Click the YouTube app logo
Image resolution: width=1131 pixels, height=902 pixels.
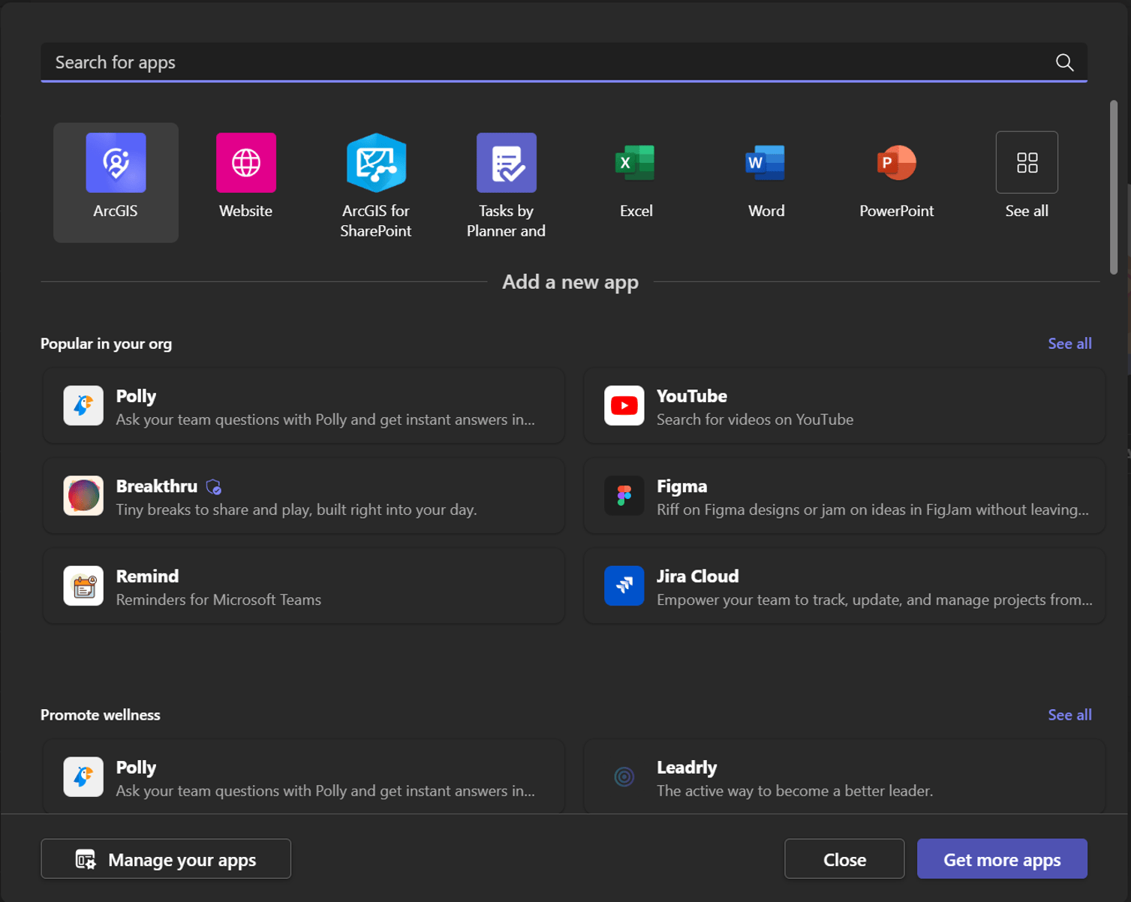click(624, 406)
